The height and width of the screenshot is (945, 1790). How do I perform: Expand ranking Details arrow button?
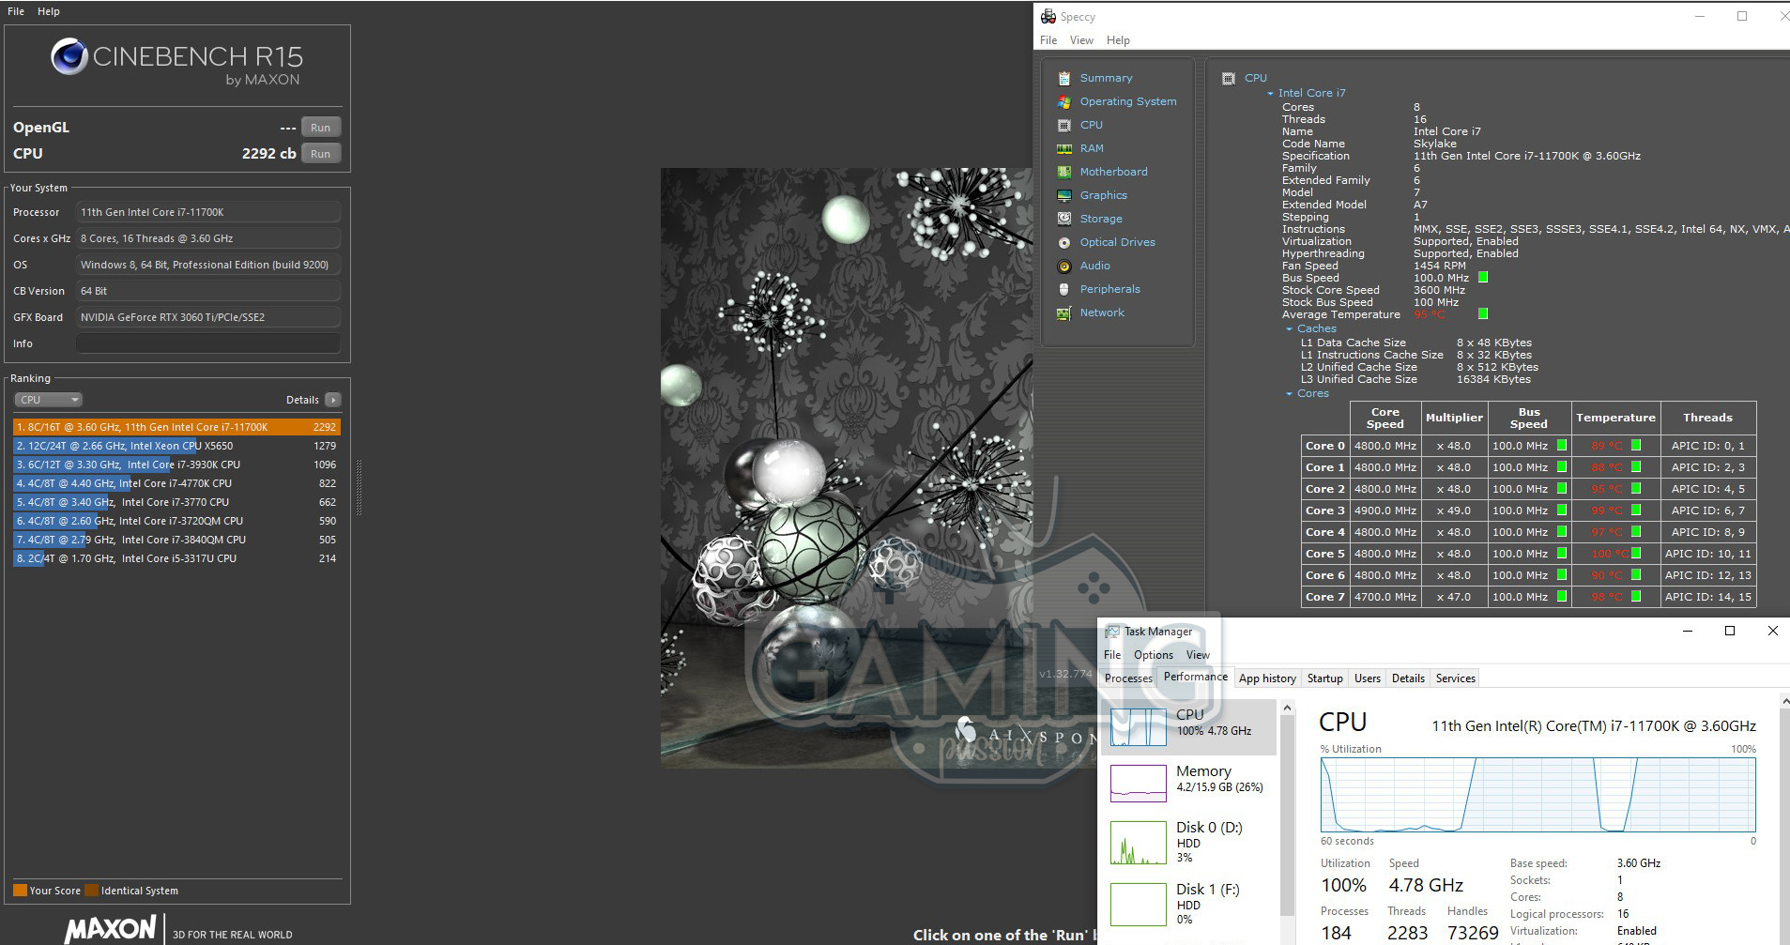click(332, 400)
